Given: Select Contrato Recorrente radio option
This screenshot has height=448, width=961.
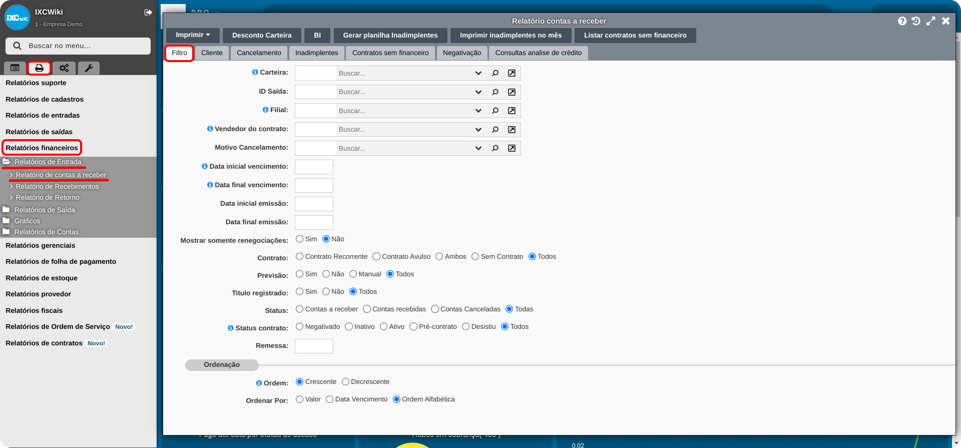Looking at the screenshot, I should click(x=299, y=256).
